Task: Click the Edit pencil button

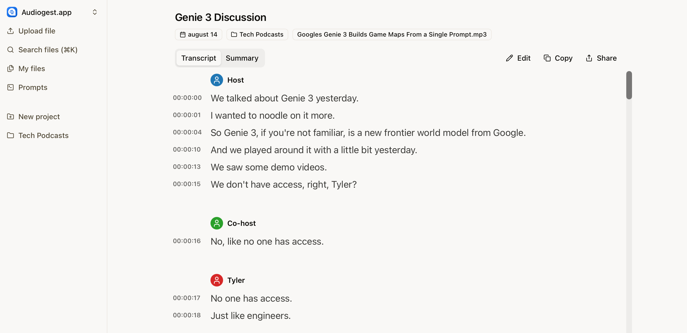Action: pyautogui.click(x=518, y=58)
